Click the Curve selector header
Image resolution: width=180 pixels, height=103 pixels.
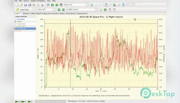21,16
